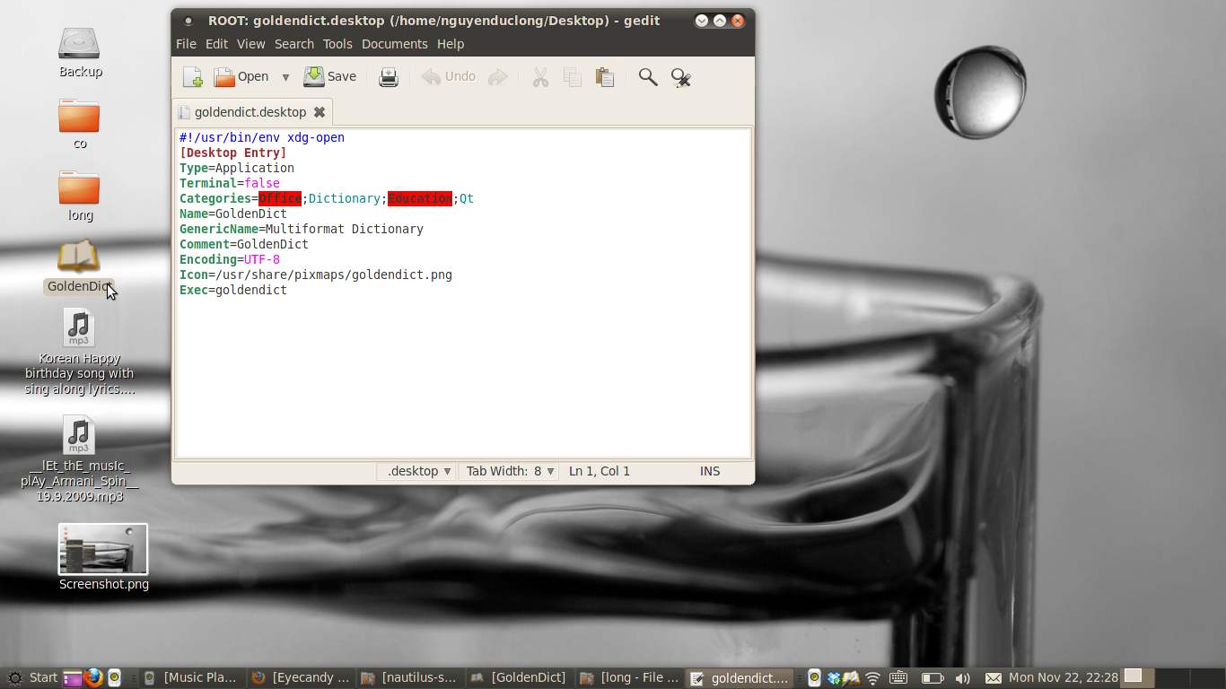Viewport: 1226px width, 689px height.
Task: Click the GoldenDict book tray icon
Action: point(851,677)
